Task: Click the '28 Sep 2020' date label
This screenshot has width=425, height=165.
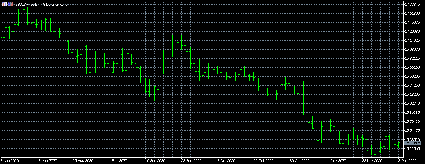Action: [192, 161]
